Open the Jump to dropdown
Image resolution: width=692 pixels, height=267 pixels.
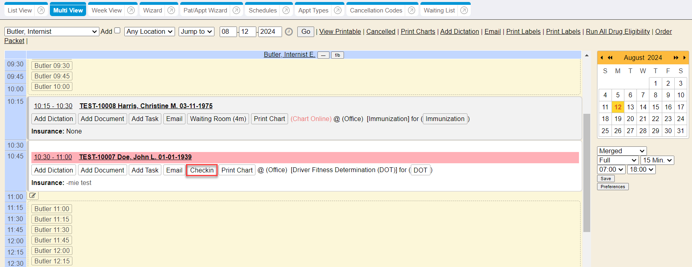point(196,31)
